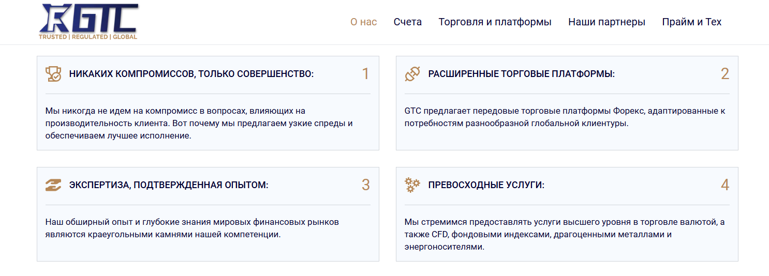Go to Наши партнеры in navigation
769x276 pixels.
pos(607,22)
